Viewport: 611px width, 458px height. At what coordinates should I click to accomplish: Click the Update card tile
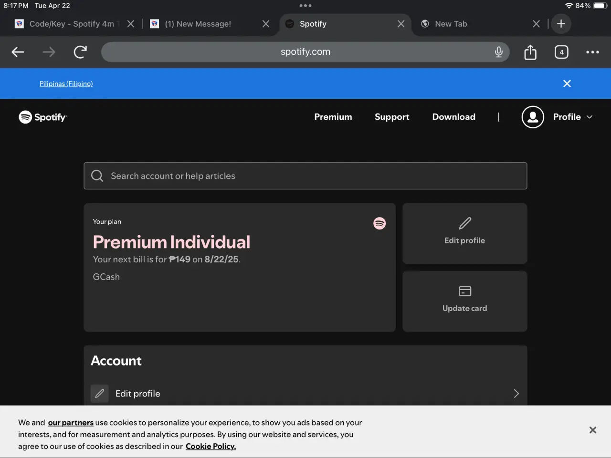[465, 302]
